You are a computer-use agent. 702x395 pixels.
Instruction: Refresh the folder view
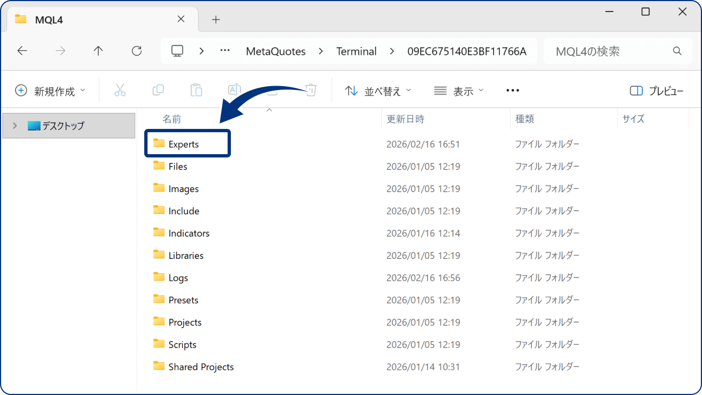[136, 50]
